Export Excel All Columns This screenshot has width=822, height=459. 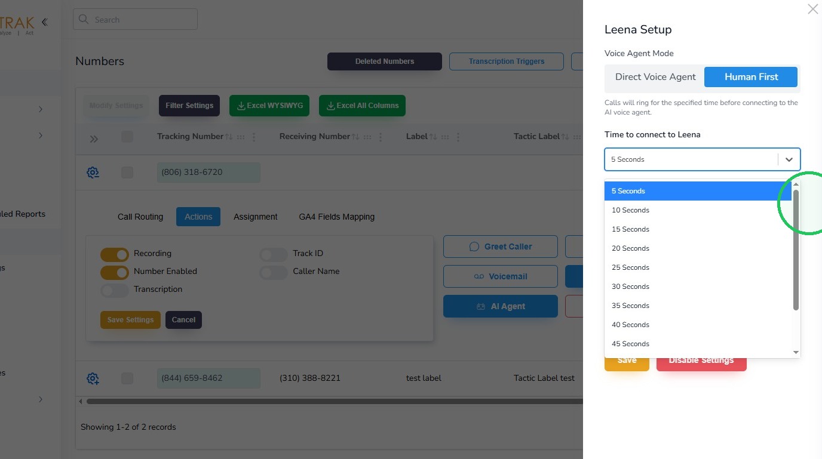(x=363, y=106)
